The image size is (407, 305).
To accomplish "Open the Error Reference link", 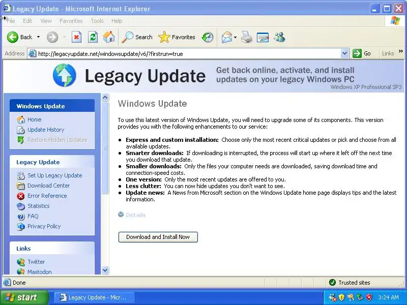I will (x=47, y=196).
